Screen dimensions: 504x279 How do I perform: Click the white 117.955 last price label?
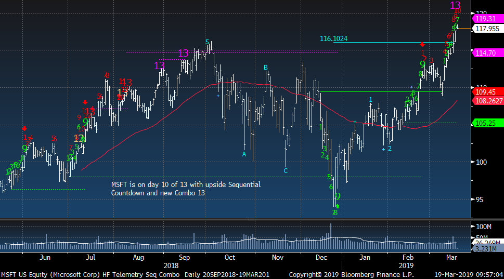pyautogui.click(x=487, y=29)
